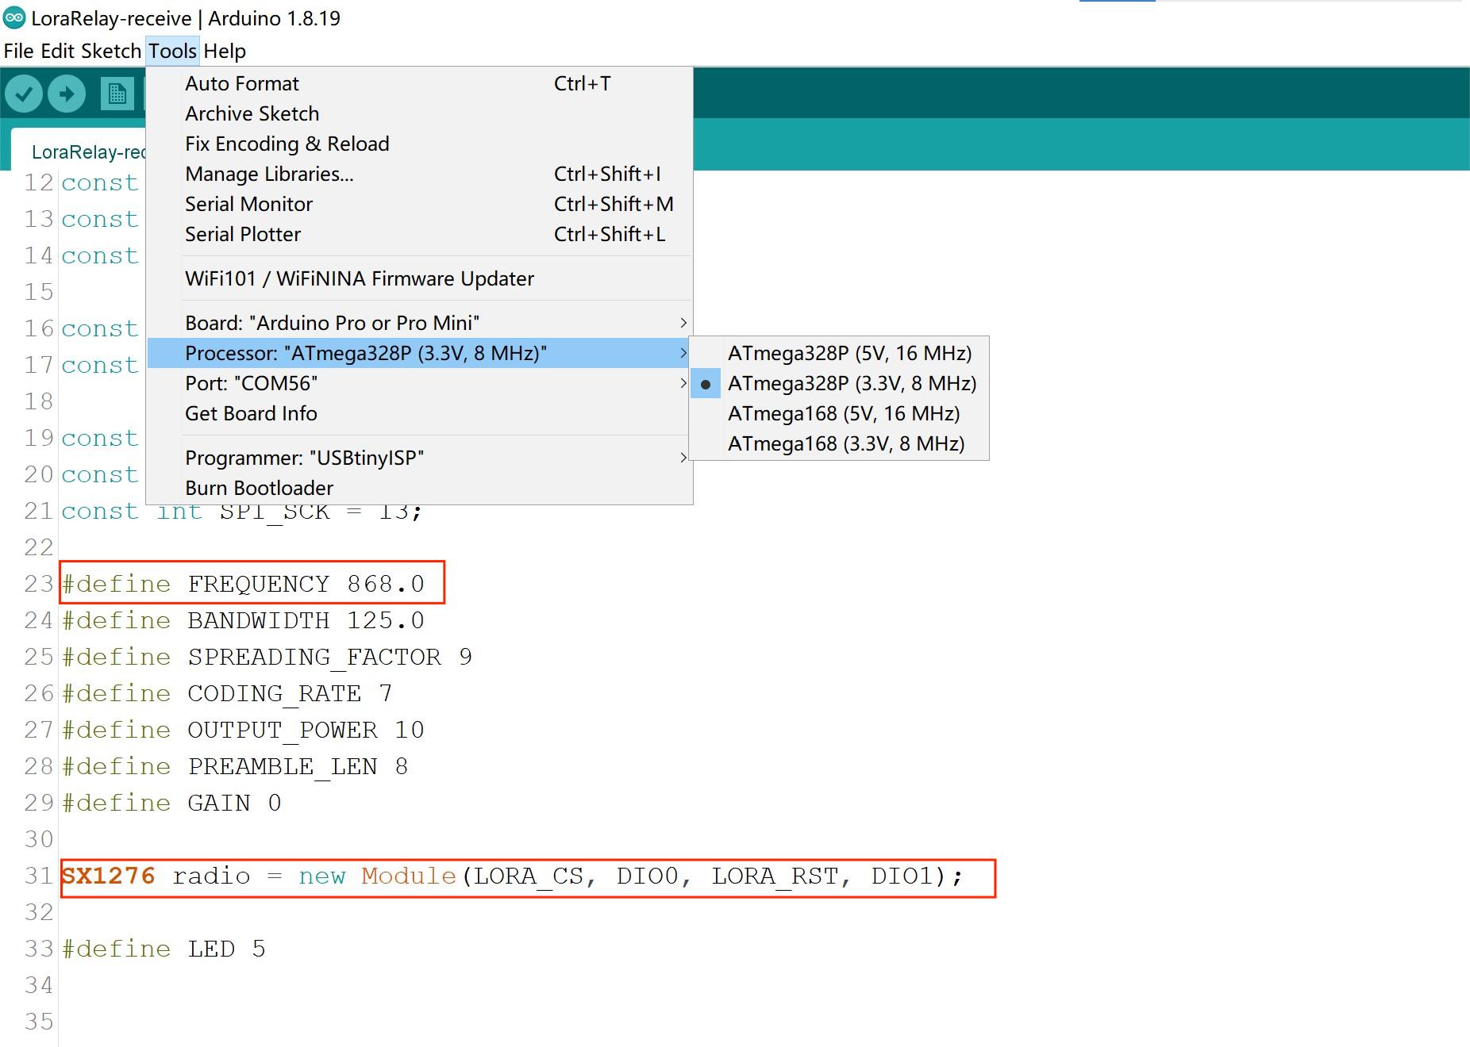Click the SPREADING_FACTOR 9 define line
The image size is (1470, 1047).
pos(267,657)
